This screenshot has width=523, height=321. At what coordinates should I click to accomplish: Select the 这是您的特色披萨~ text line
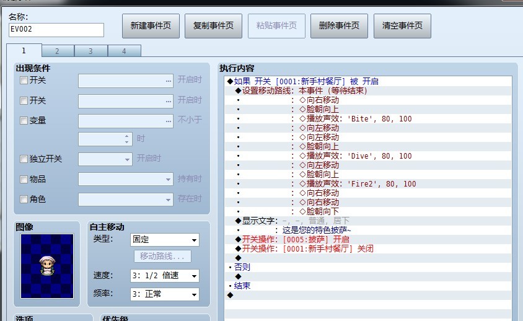pyautogui.click(x=368, y=231)
